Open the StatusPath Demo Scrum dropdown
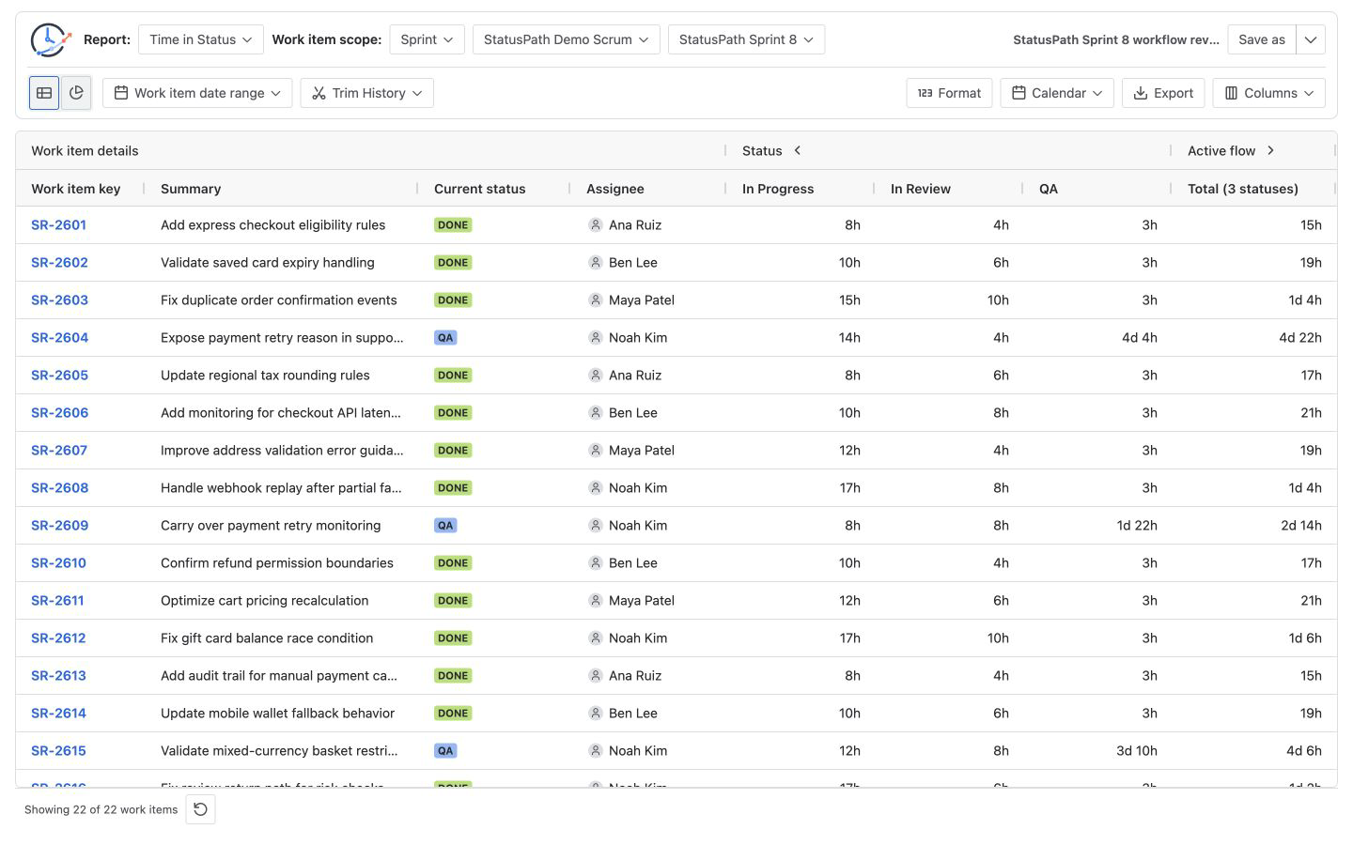Screen dimensions: 1353x845 566,39
